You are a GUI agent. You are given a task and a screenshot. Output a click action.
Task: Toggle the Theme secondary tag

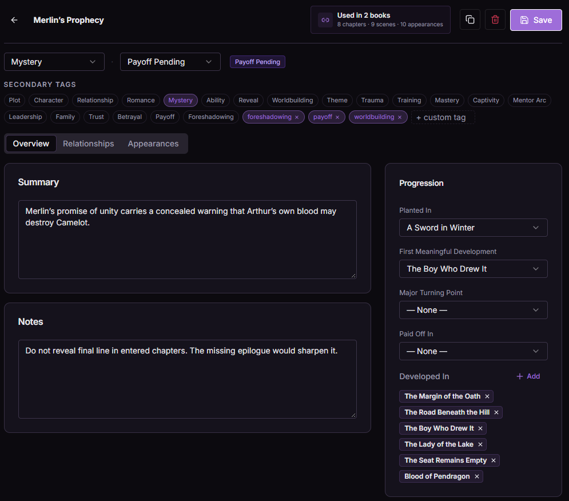[x=337, y=100]
